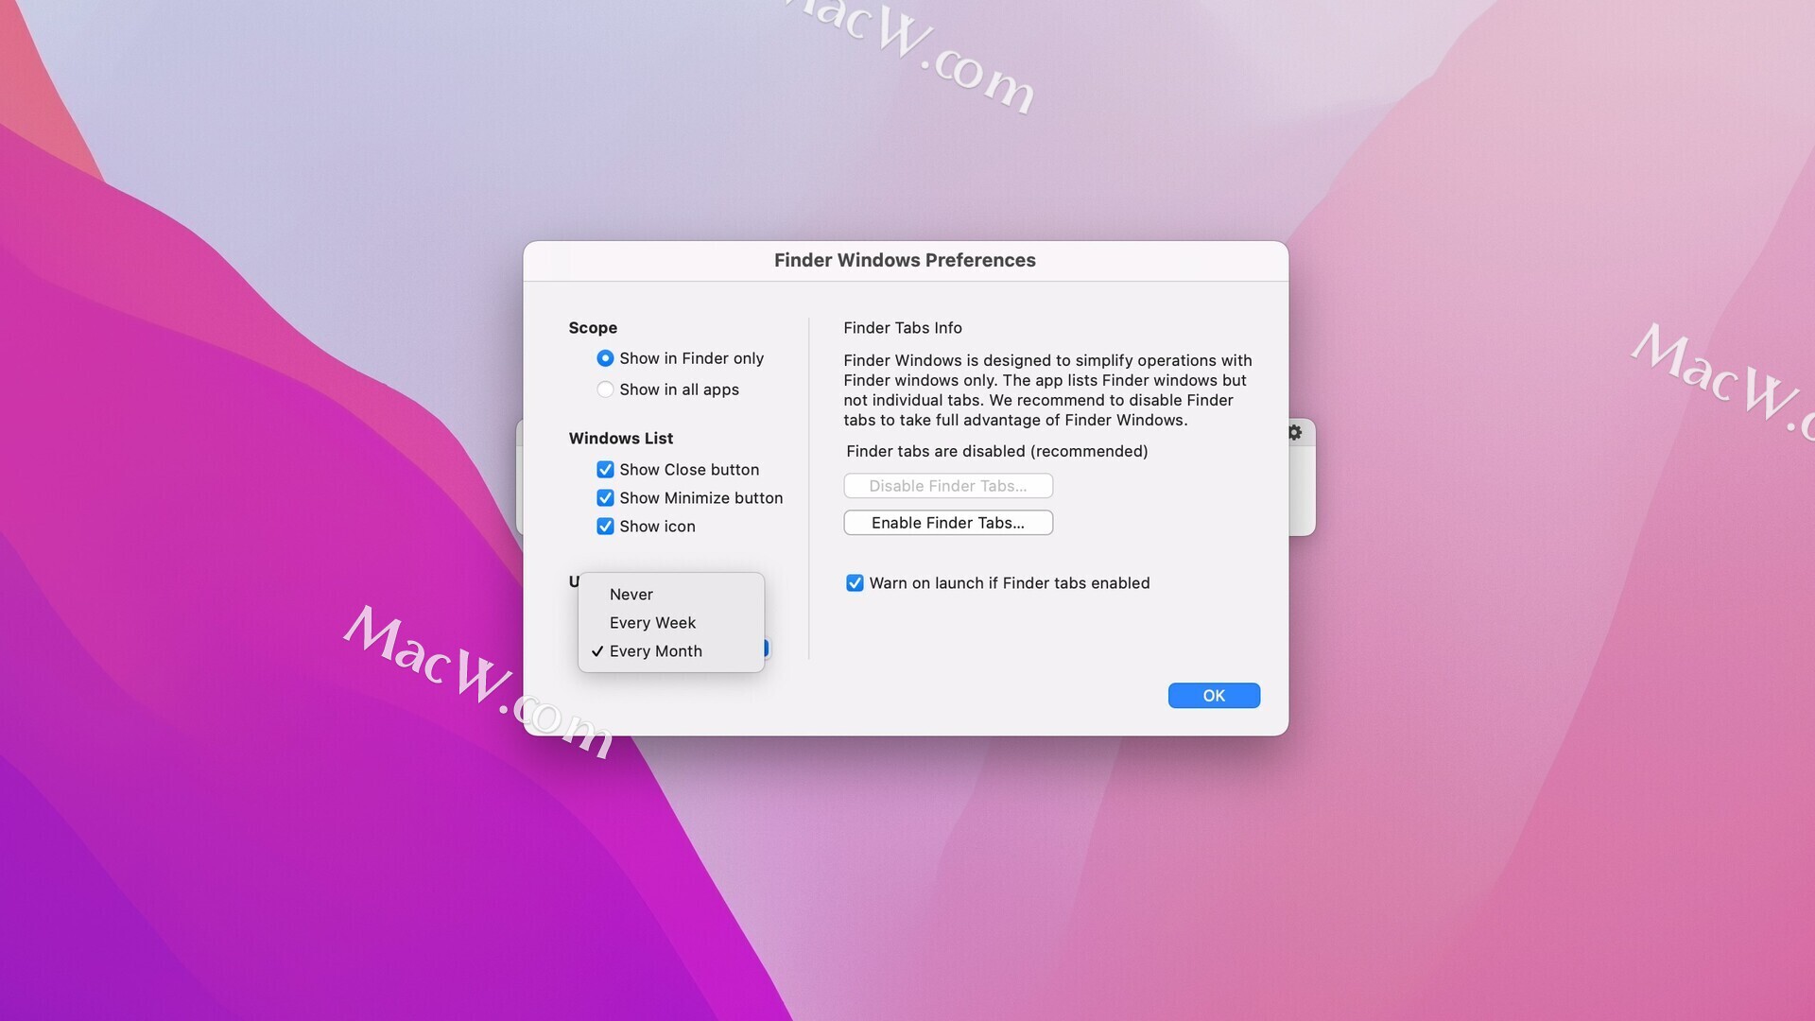Click the Windows List section label
Screen dimensions: 1815x1021
621,439
